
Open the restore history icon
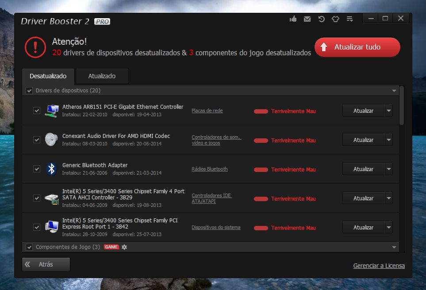click(x=322, y=19)
